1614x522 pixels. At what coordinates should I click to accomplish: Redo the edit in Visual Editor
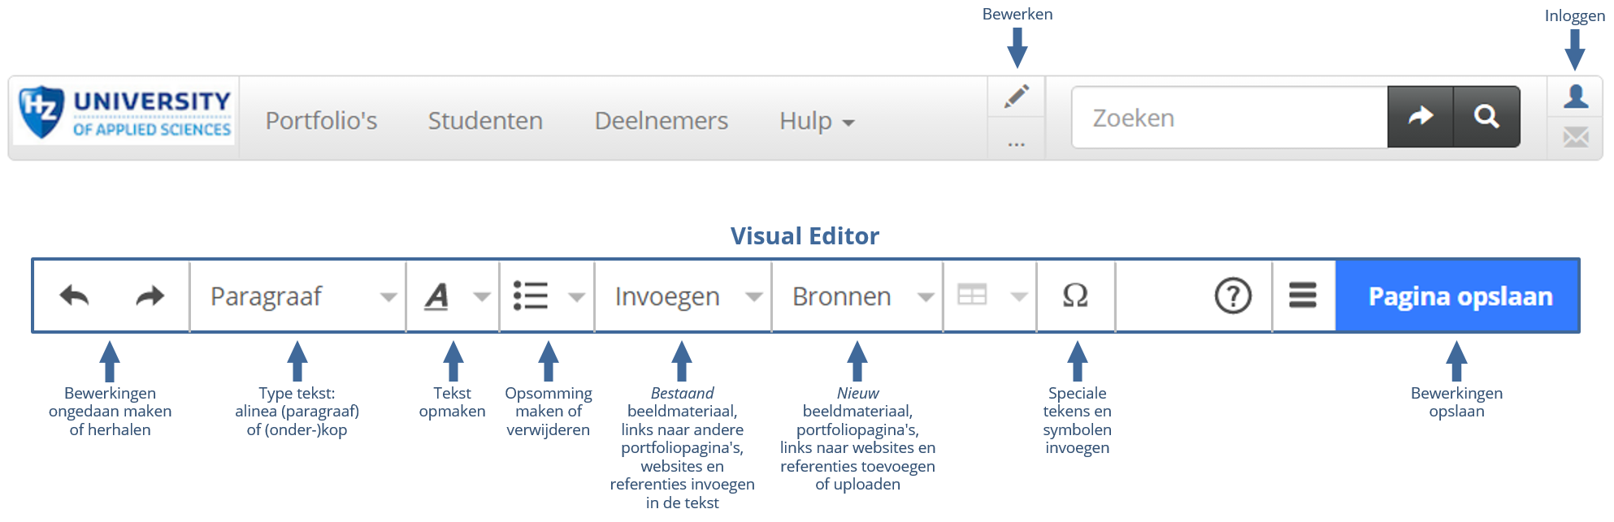(150, 296)
